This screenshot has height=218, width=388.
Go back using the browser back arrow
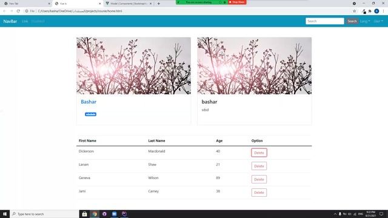4,11
